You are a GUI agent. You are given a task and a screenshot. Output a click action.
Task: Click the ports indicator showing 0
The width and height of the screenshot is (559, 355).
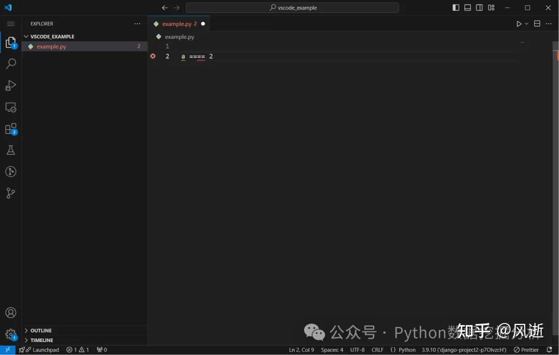tap(101, 350)
